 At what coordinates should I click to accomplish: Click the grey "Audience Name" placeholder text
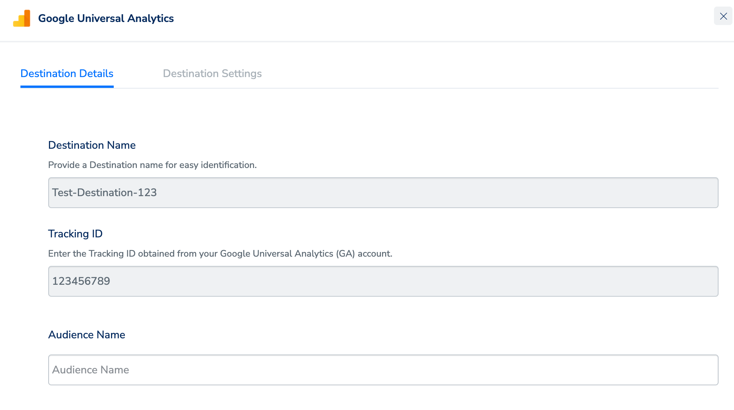91,370
